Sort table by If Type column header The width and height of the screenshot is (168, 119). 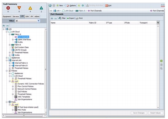[x=114, y=23]
